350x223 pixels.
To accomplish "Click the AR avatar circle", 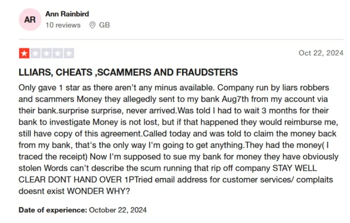I will tap(30, 19).
